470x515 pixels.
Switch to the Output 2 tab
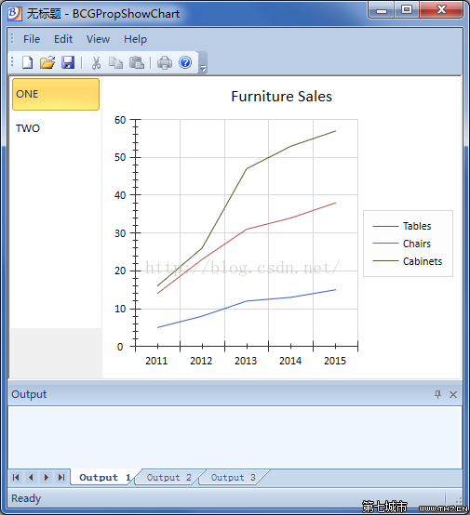click(x=168, y=477)
